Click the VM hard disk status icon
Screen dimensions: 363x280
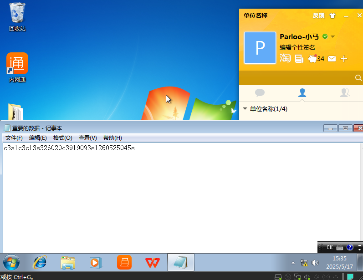coord(278,277)
